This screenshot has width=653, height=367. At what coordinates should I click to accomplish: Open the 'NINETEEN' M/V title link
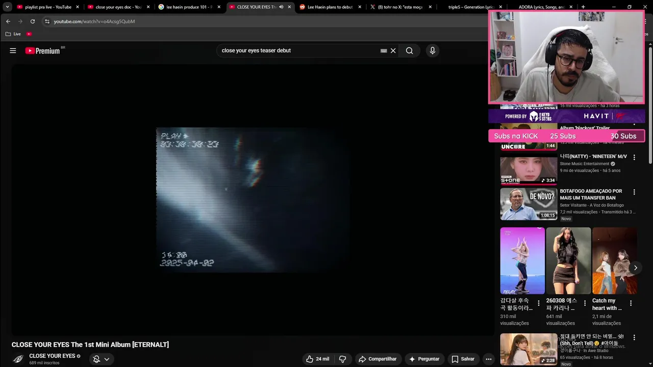593,156
